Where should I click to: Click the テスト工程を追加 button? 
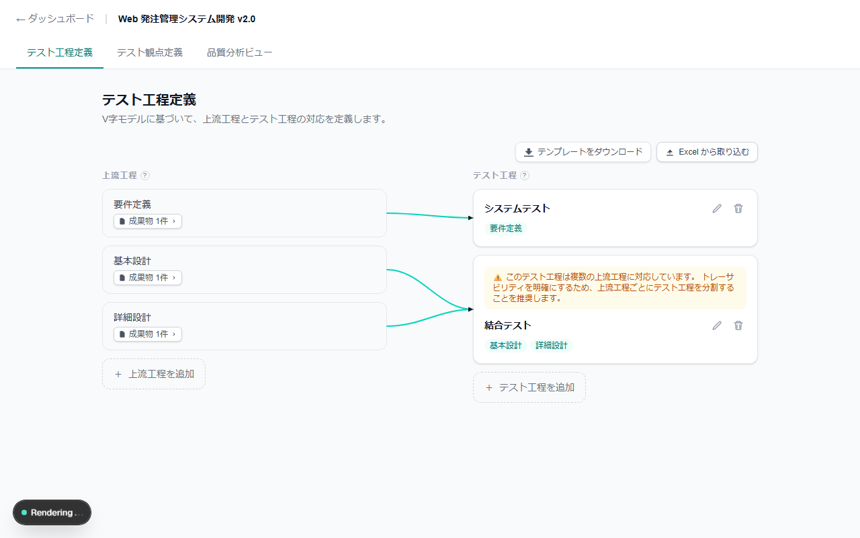(529, 387)
